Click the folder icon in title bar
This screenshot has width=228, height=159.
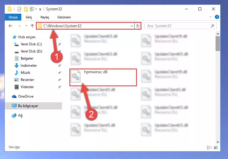pos(9,9)
